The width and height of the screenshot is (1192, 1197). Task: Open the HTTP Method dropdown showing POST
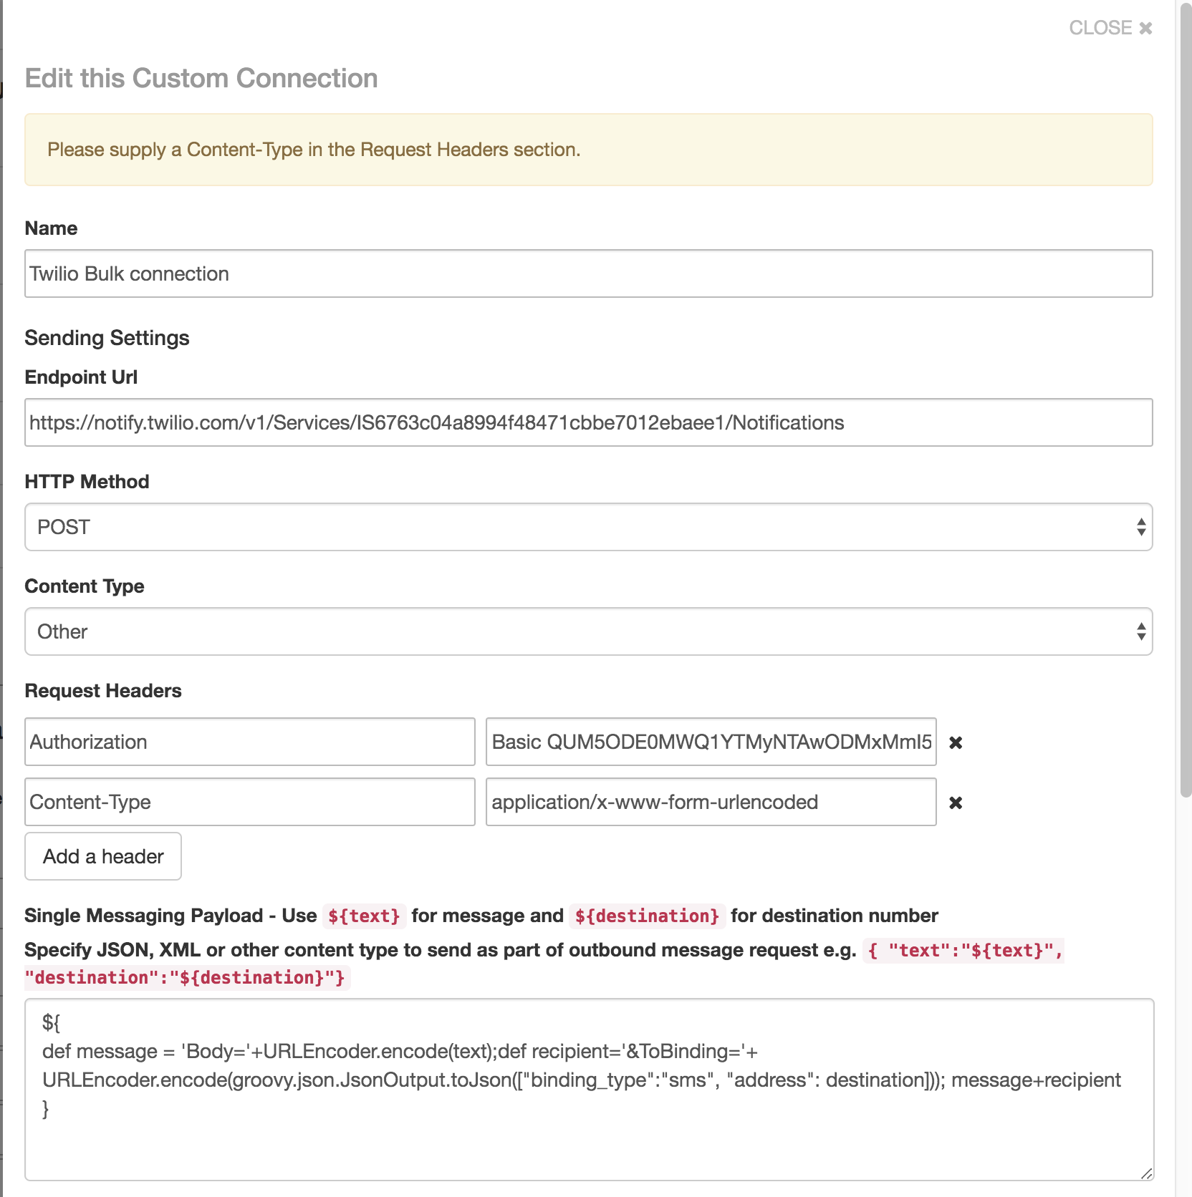[x=589, y=527]
